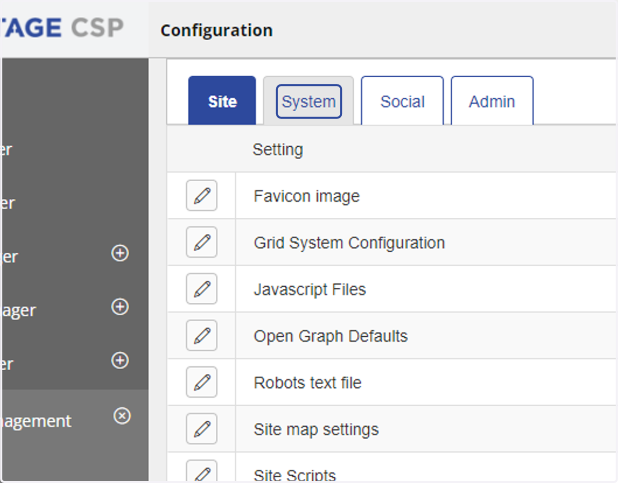
Task: Expand the second plus sidebar item
Action: pyautogui.click(x=120, y=307)
